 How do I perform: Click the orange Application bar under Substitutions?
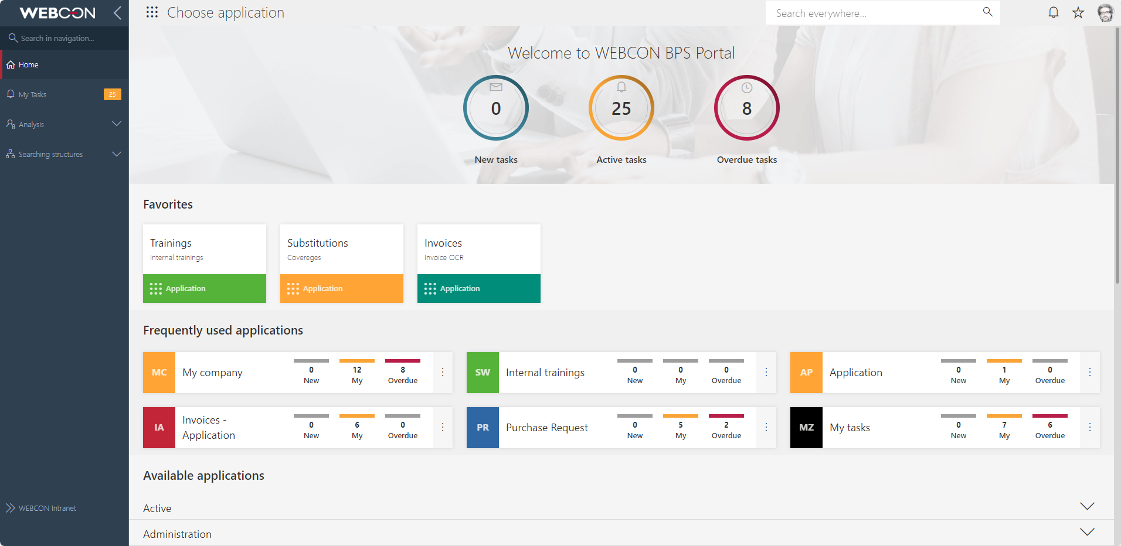(x=342, y=288)
